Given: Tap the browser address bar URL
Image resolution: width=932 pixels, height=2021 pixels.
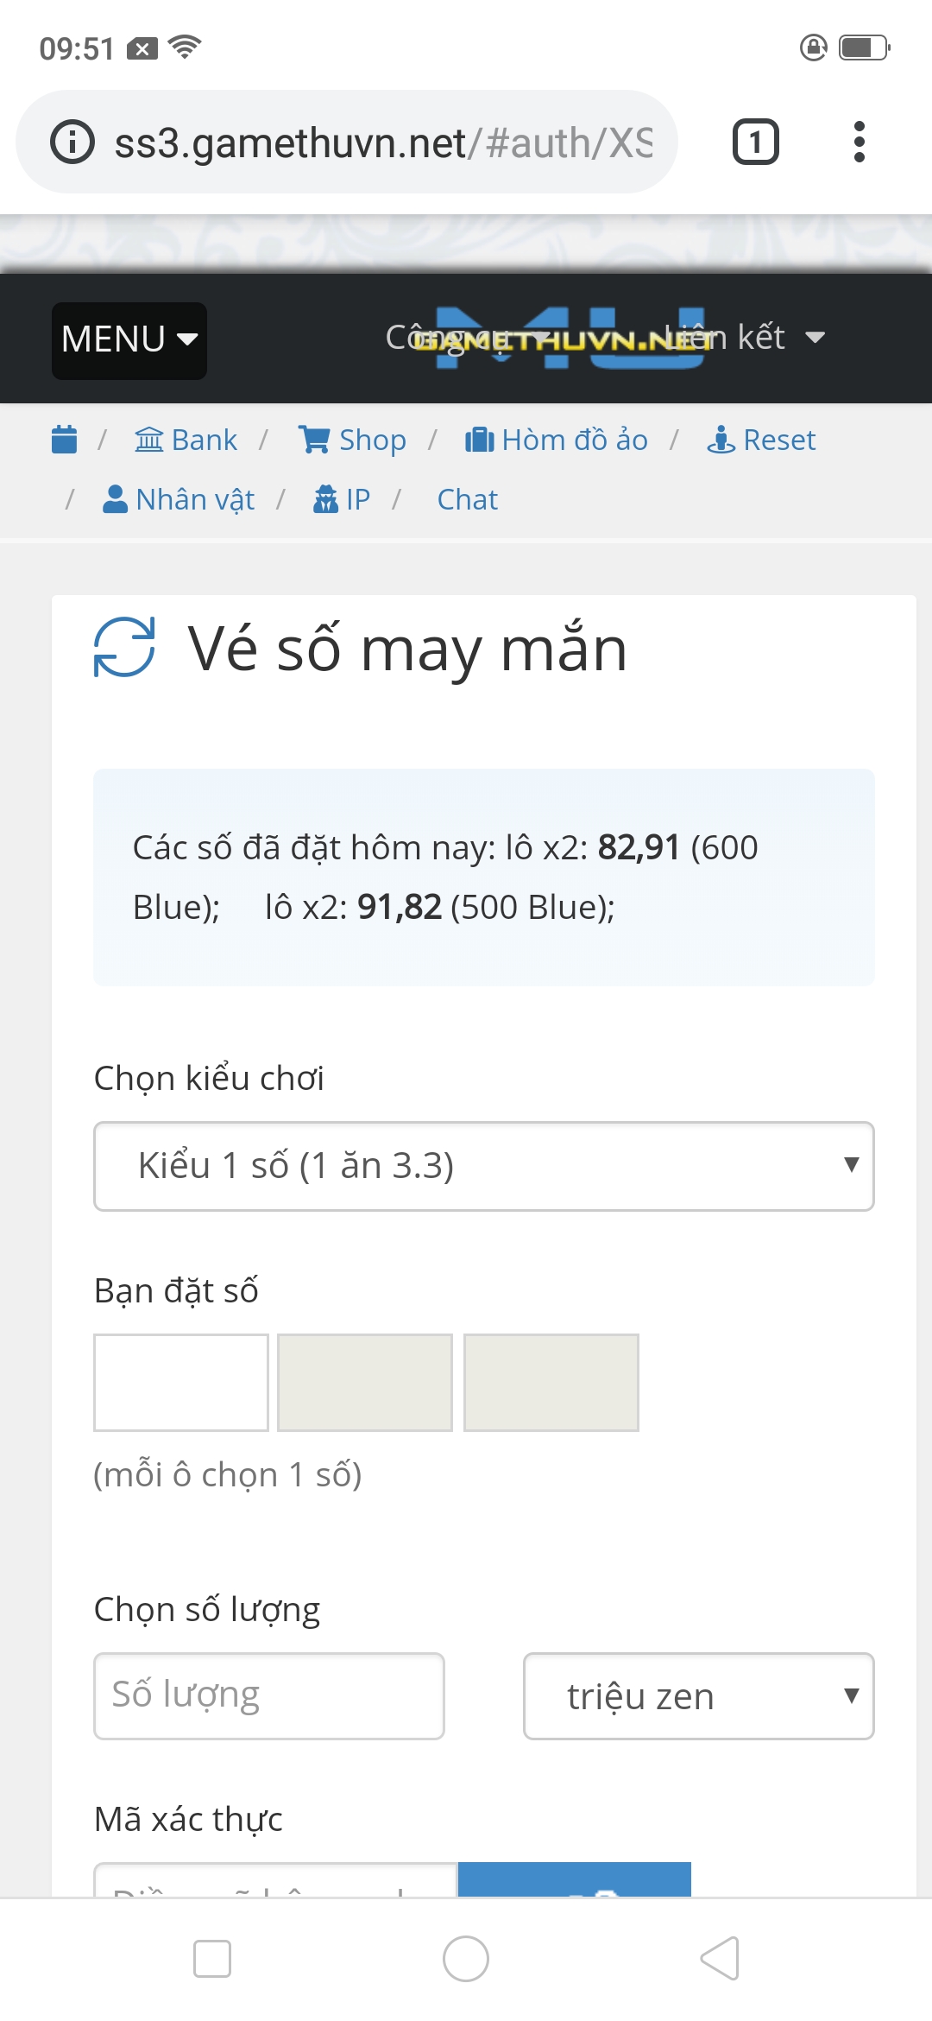Looking at the screenshot, I should click(x=383, y=142).
